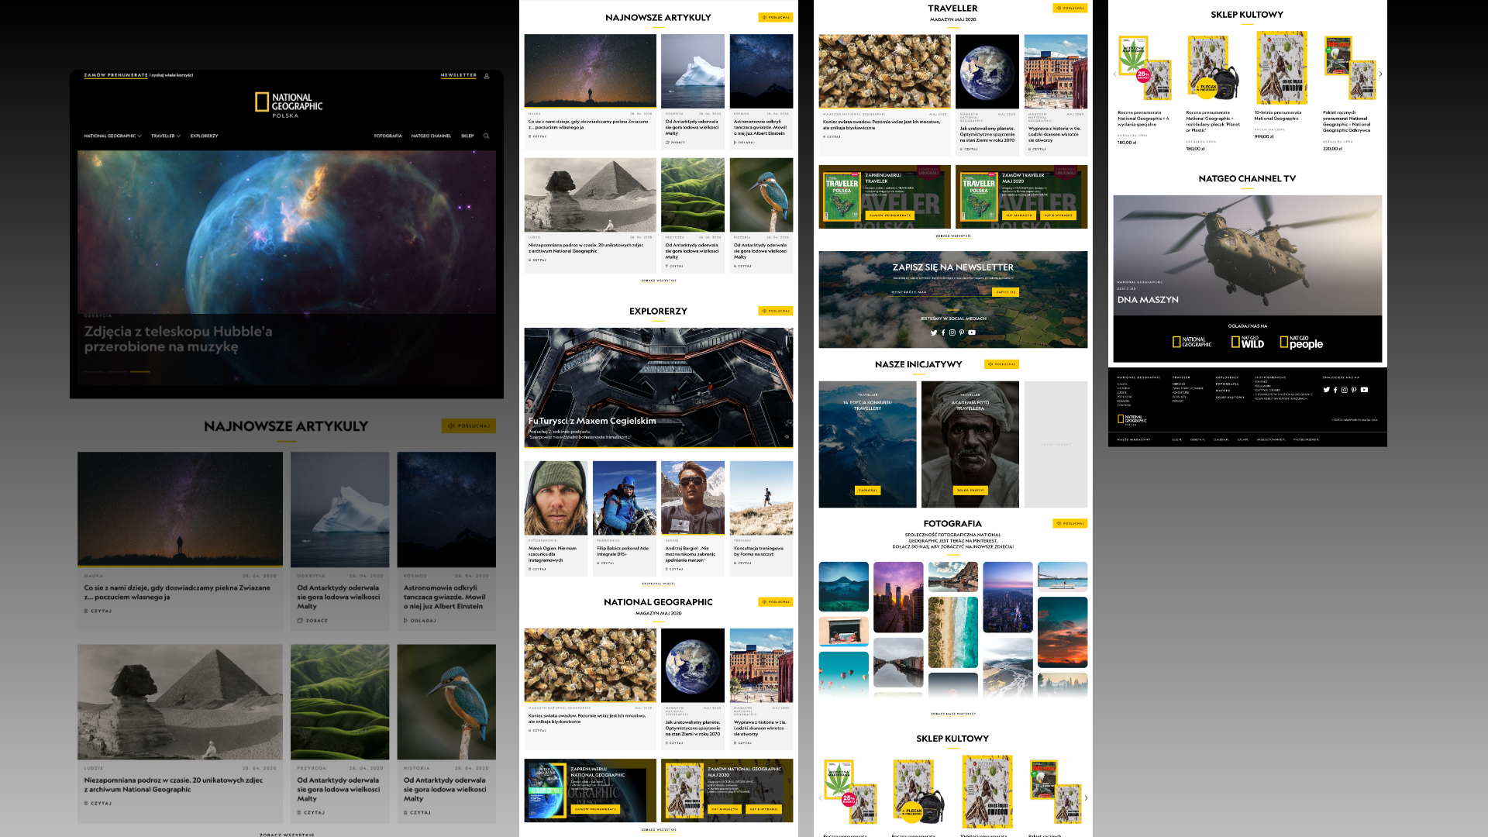
Task: Click YouTube icon in dark footer
Action: [1364, 390]
